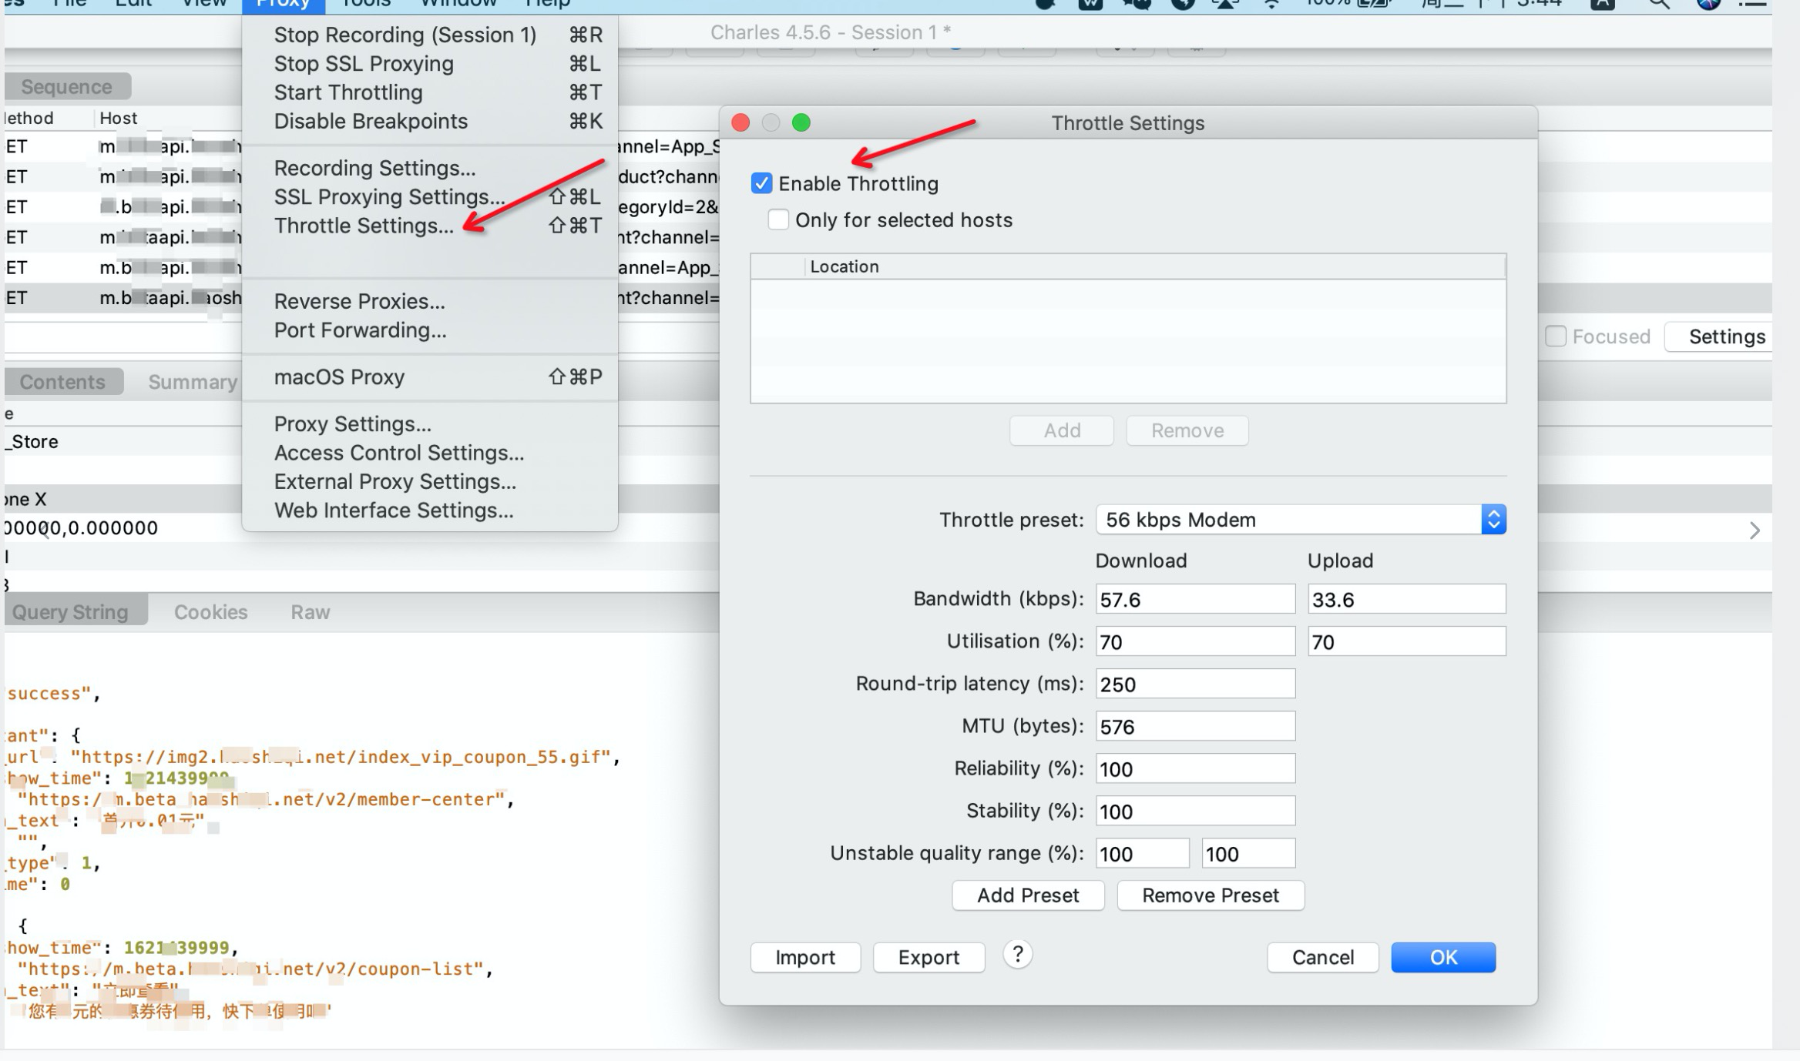Enable Only for selected hosts
The height and width of the screenshot is (1061, 1800).
[x=778, y=220]
